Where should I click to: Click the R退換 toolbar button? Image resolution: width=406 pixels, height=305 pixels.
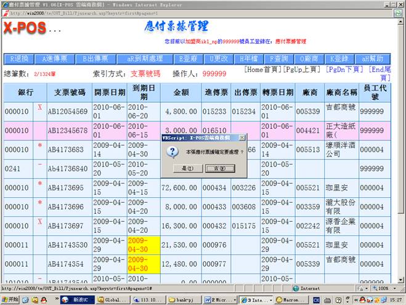pyautogui.click(x=20, y=59)
